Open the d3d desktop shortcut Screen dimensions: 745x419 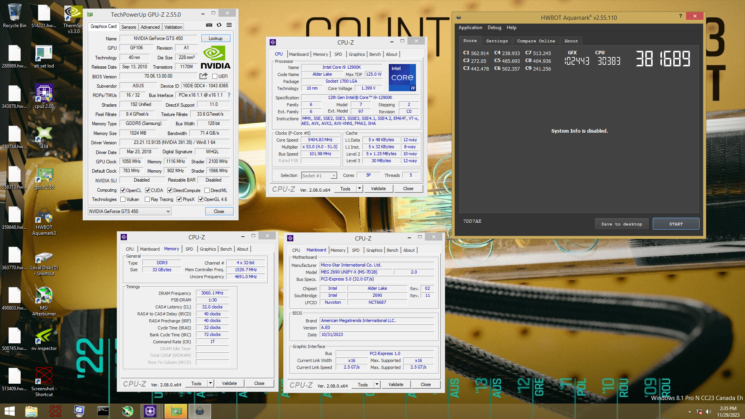pos(44,137)
